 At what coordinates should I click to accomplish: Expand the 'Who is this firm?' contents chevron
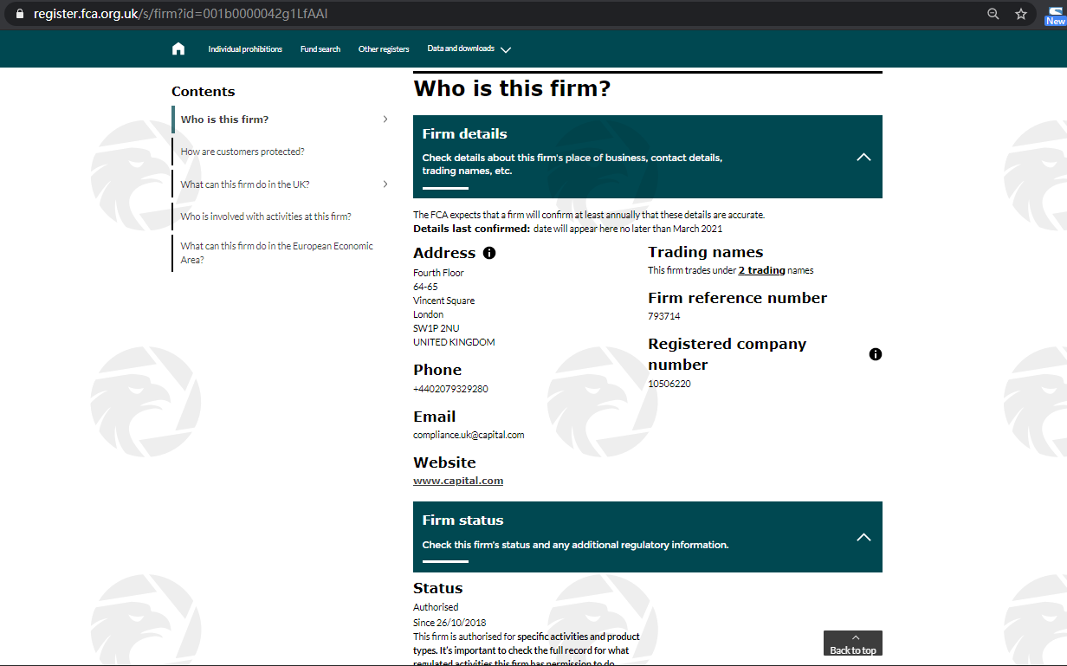click(385, 120)
